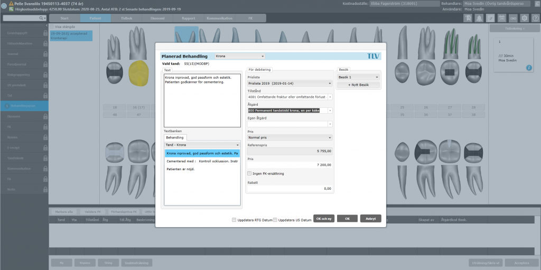Open the settings gear icon

(525, 18)
